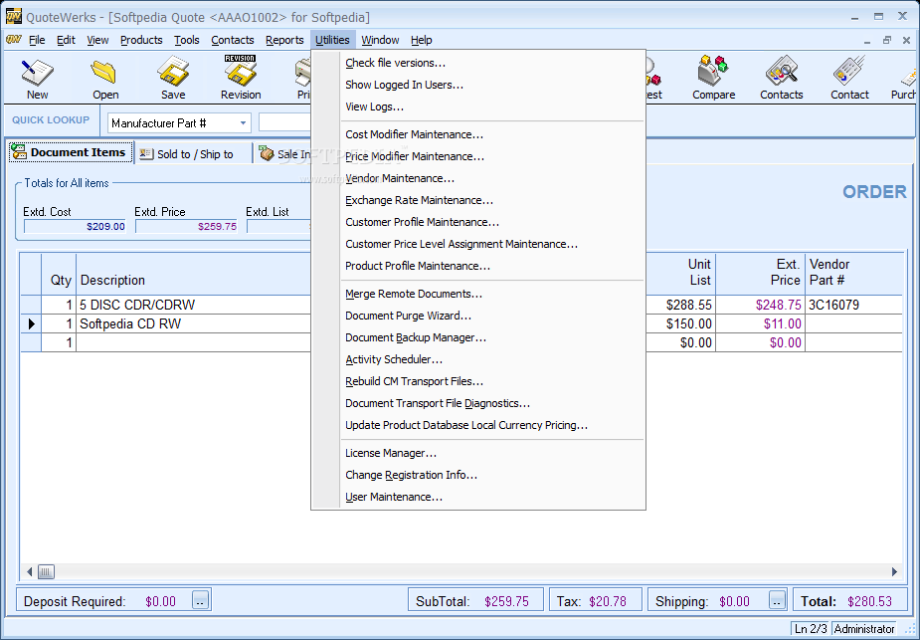Image resolution: width=920 pixels, height=640 pixels.
Task: Switch to Document Items tab
Action: point(71,152)
